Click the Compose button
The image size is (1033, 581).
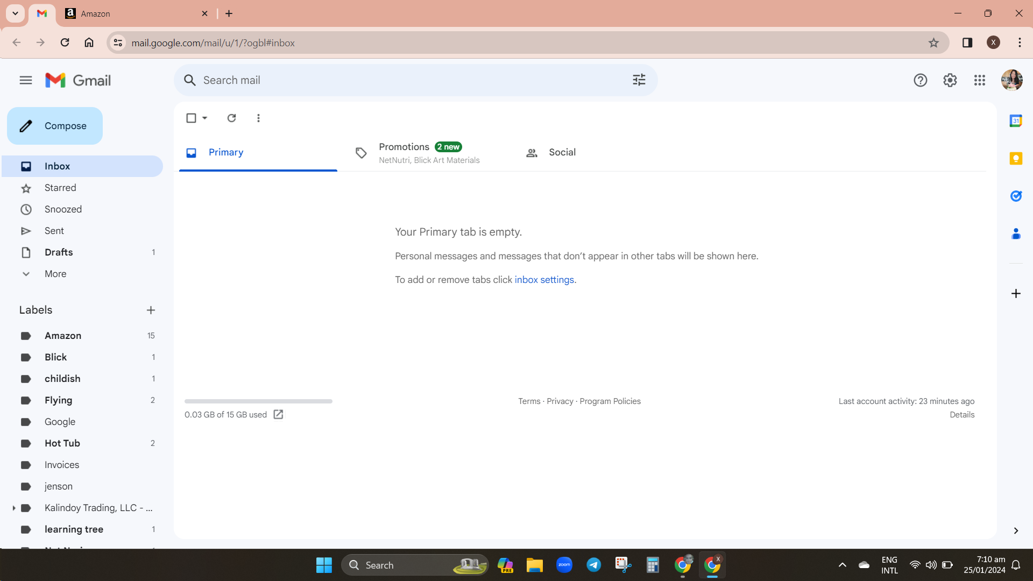click(x=55, y=126)
